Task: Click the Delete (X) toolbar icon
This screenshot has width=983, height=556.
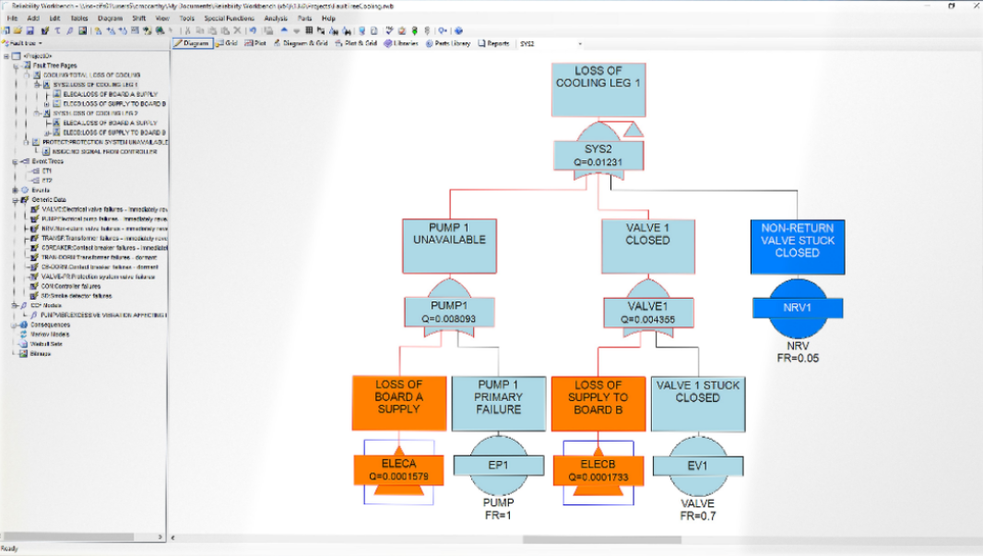Action: pos(237,30)
